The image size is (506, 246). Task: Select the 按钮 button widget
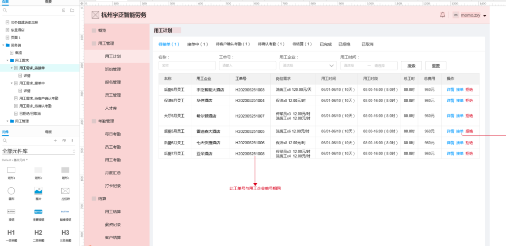(x=11, y=214)
